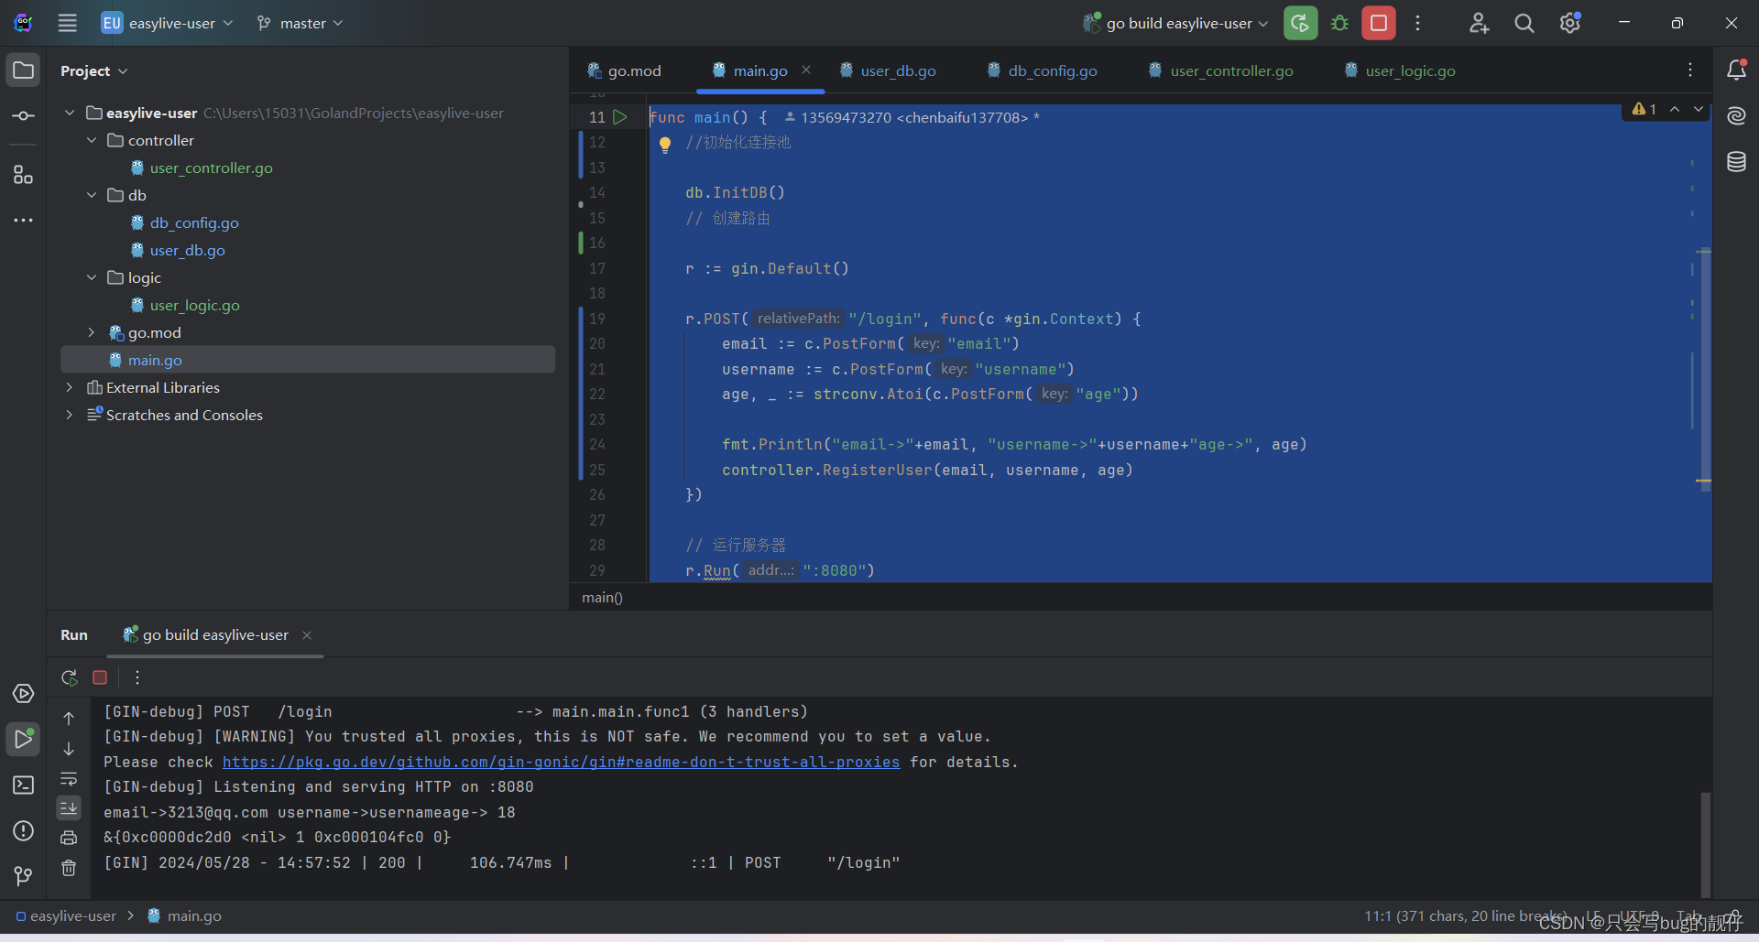Viewport: 1759px width, 942px height.
Task: Rerun go build easylive-user in top toolbar
Action: pyautogui.click(x=1300, y=23)
